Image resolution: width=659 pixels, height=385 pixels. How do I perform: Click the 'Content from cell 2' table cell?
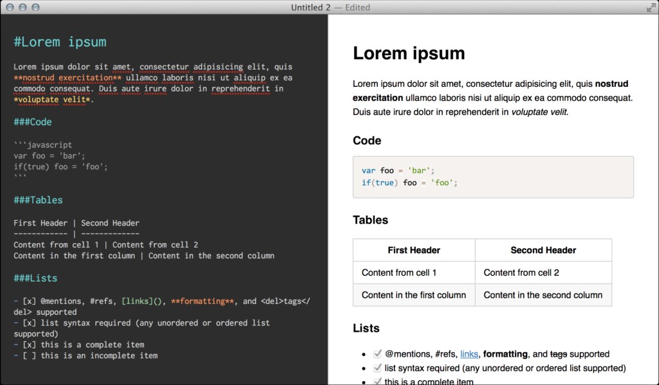543,273
